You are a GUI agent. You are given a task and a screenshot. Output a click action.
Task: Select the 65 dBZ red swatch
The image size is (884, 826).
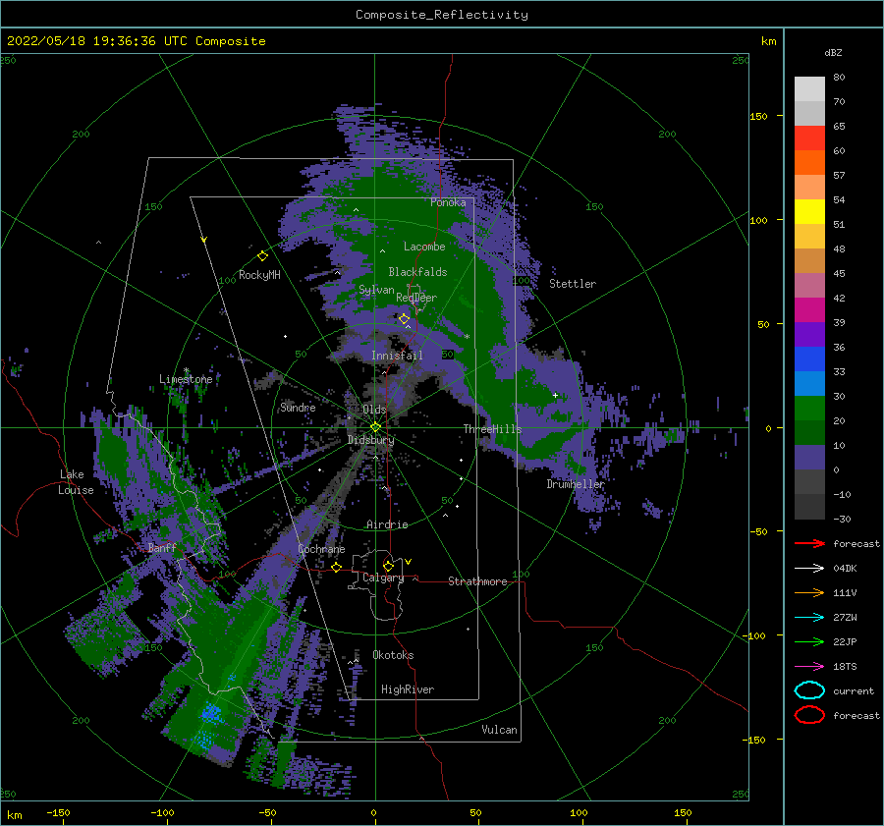809,138
